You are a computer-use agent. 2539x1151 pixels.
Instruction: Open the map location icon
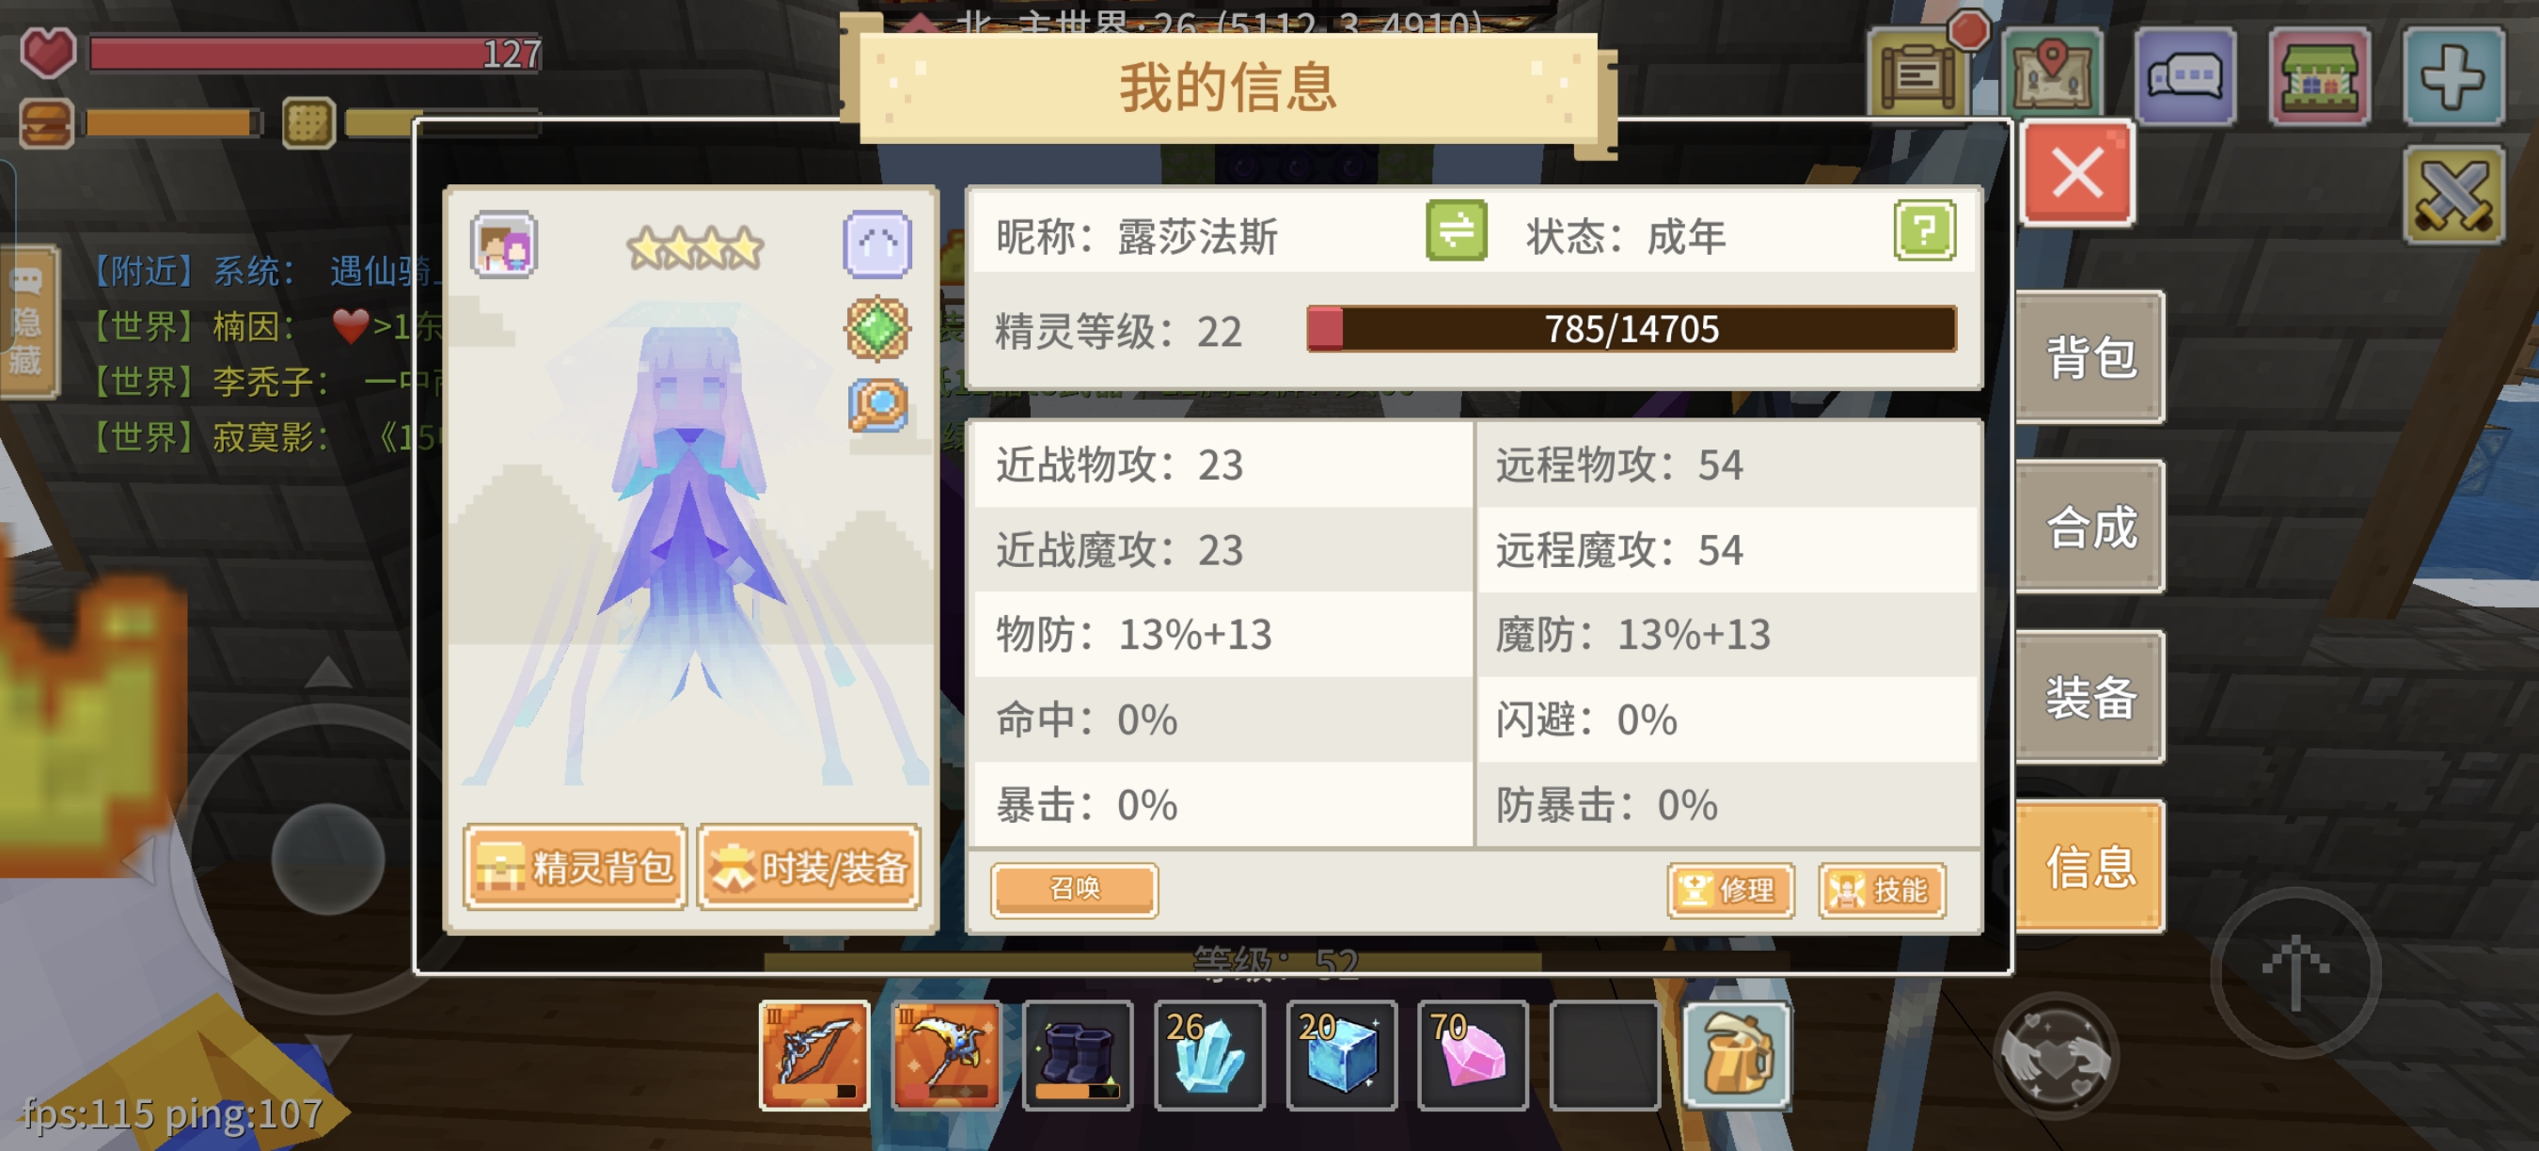click(2052, 74)
